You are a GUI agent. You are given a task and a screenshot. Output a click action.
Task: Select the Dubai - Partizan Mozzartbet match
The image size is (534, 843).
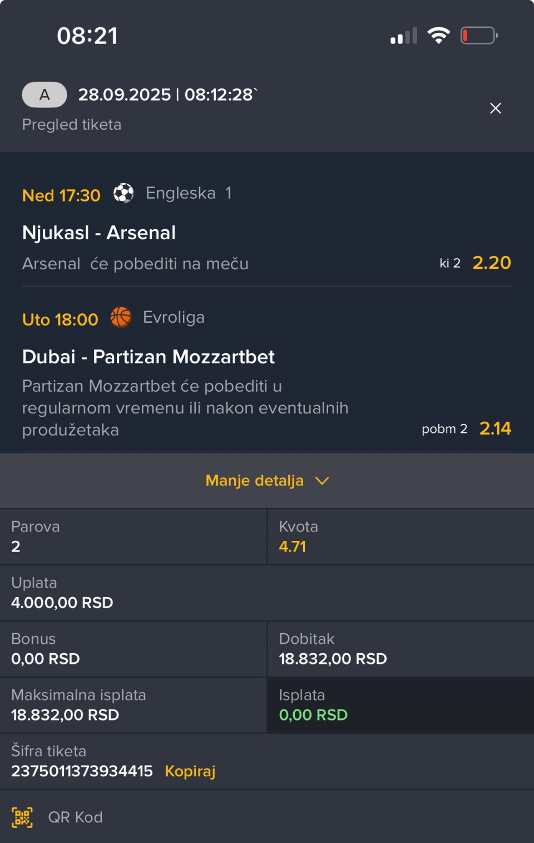(x=149, y=357)
